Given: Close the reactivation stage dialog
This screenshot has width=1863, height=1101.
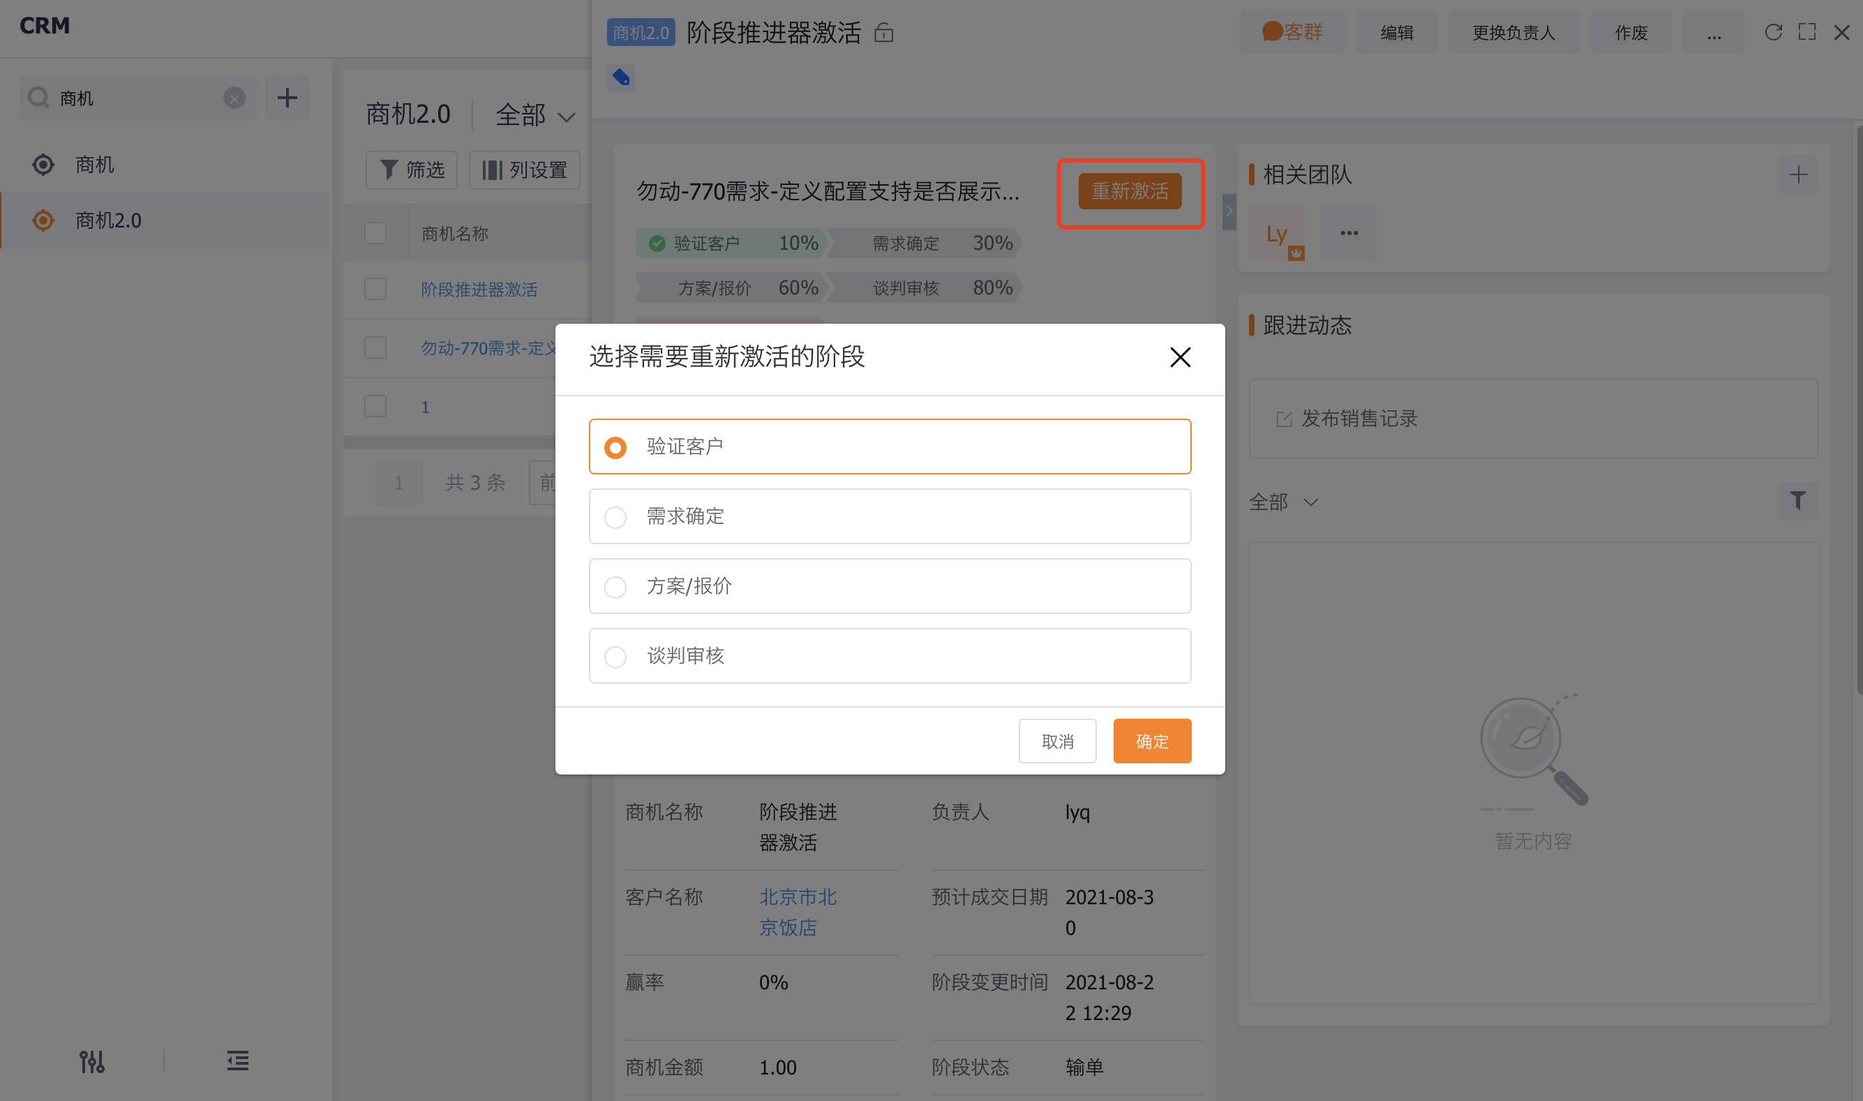Looking at the screenshot, I should tap(1180, 358).
